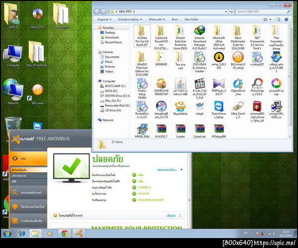Open Include in library dropdown

coord(130,19)
